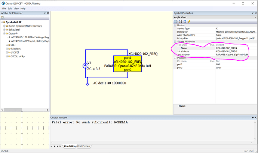Image resolution: width=258 pixels, height=153 pixels.
Task: Click the previous output tab arrow
Action: [55, 146]
